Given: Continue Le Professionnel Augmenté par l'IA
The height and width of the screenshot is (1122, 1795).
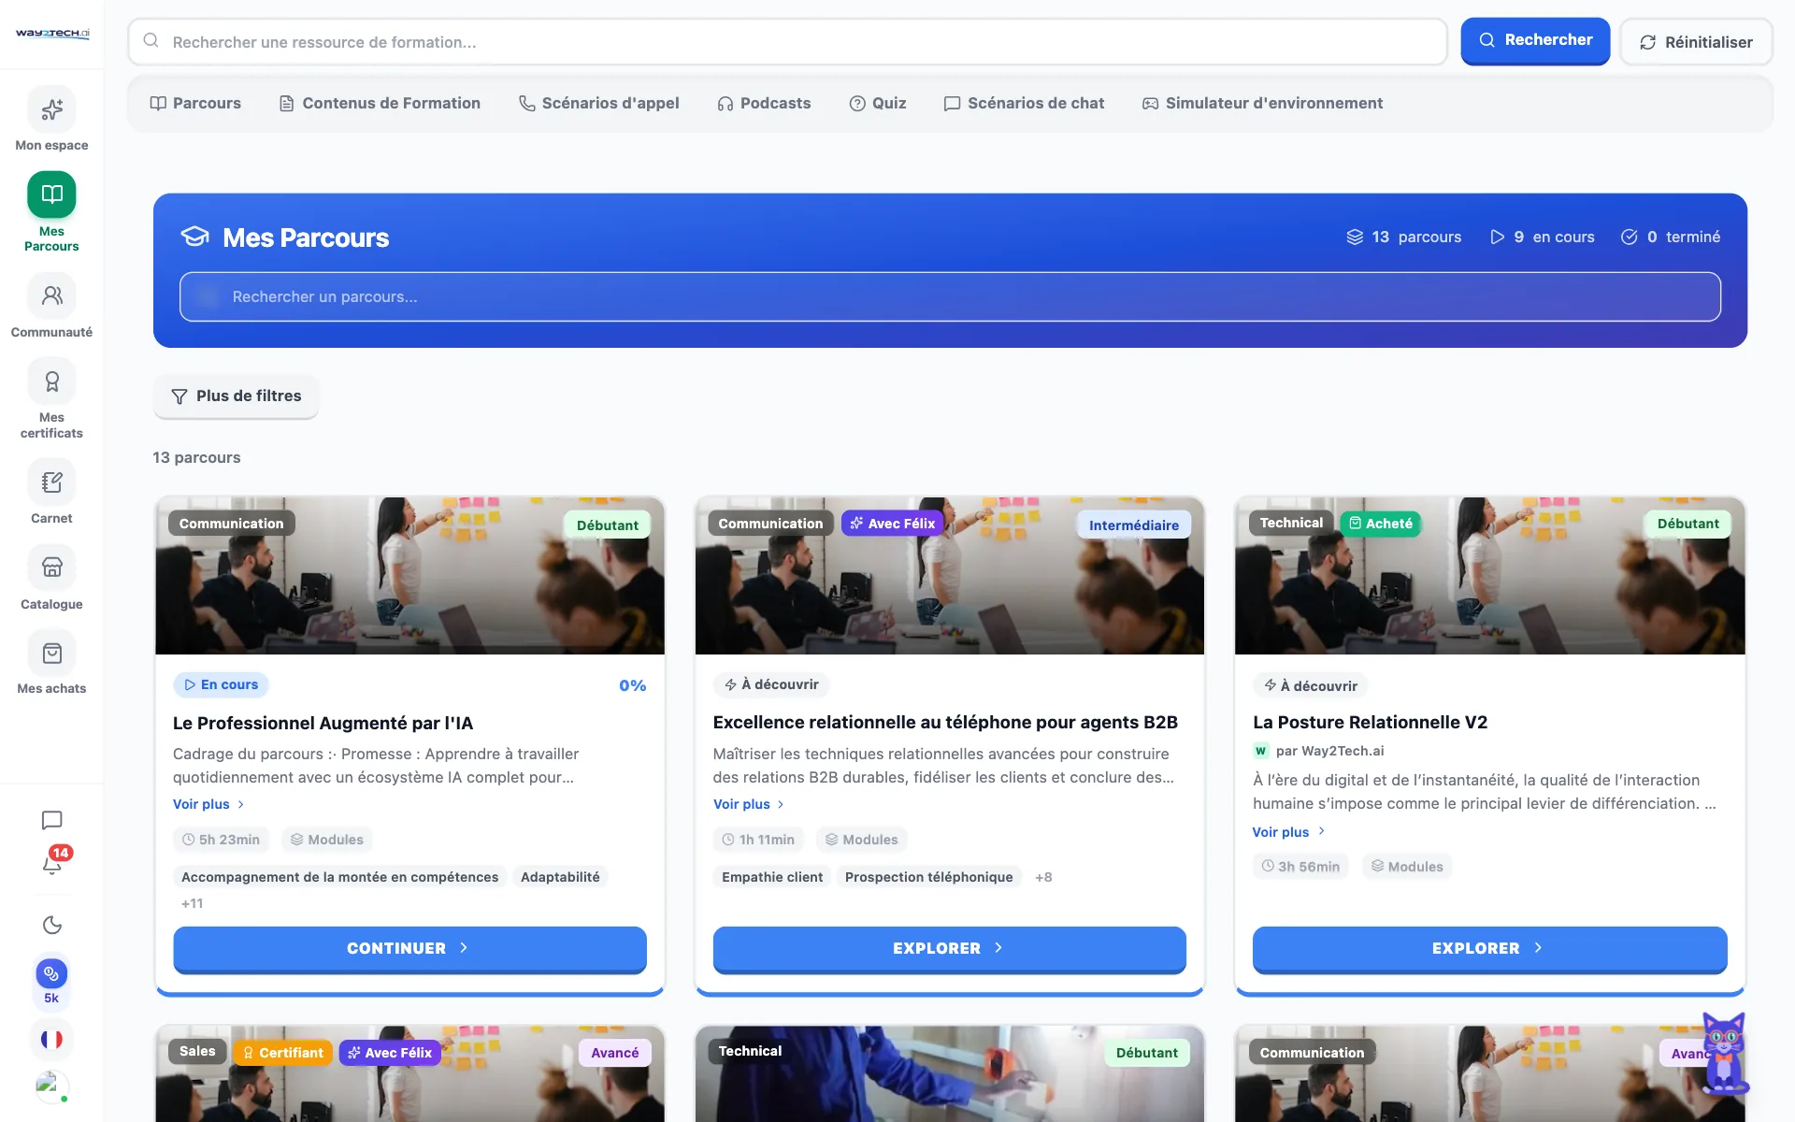Looking at the screenshot, I should pyautogui.click(x=409, y=948).
